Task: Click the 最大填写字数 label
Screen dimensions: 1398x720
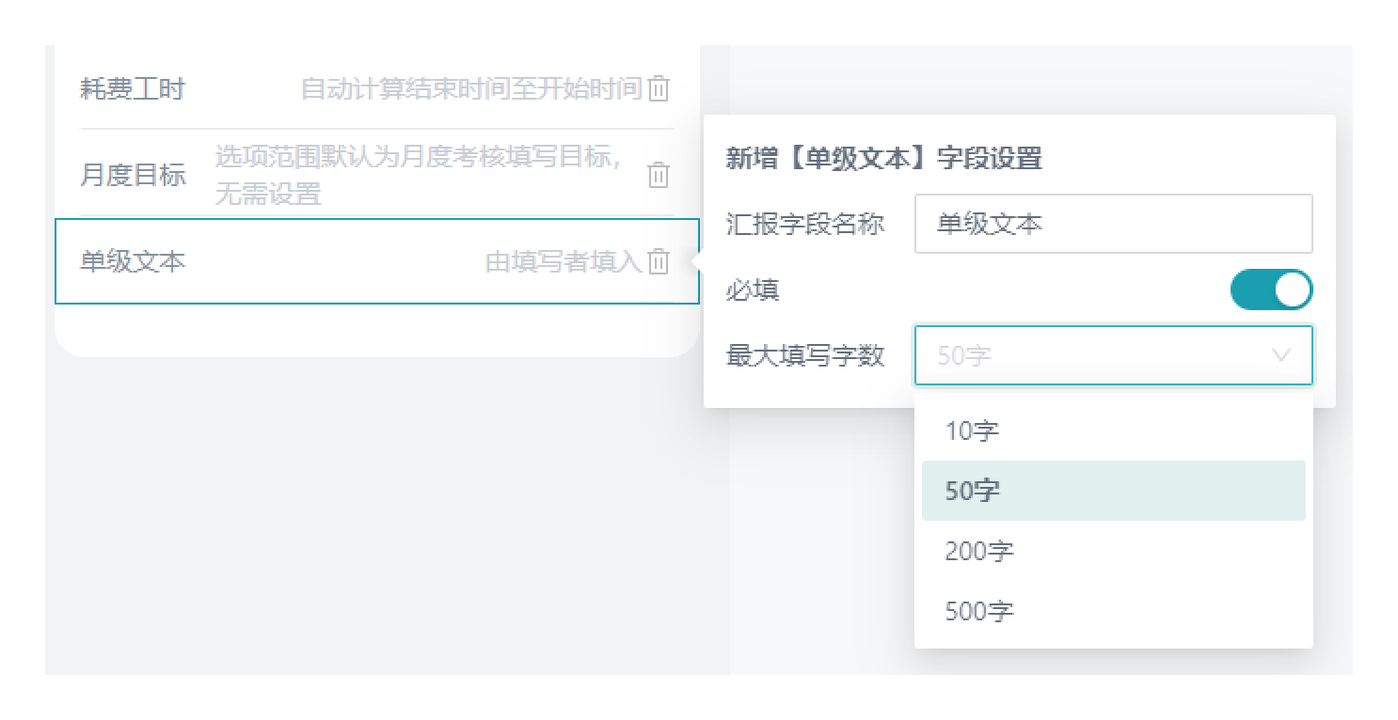Action: [x=805, y=355]
